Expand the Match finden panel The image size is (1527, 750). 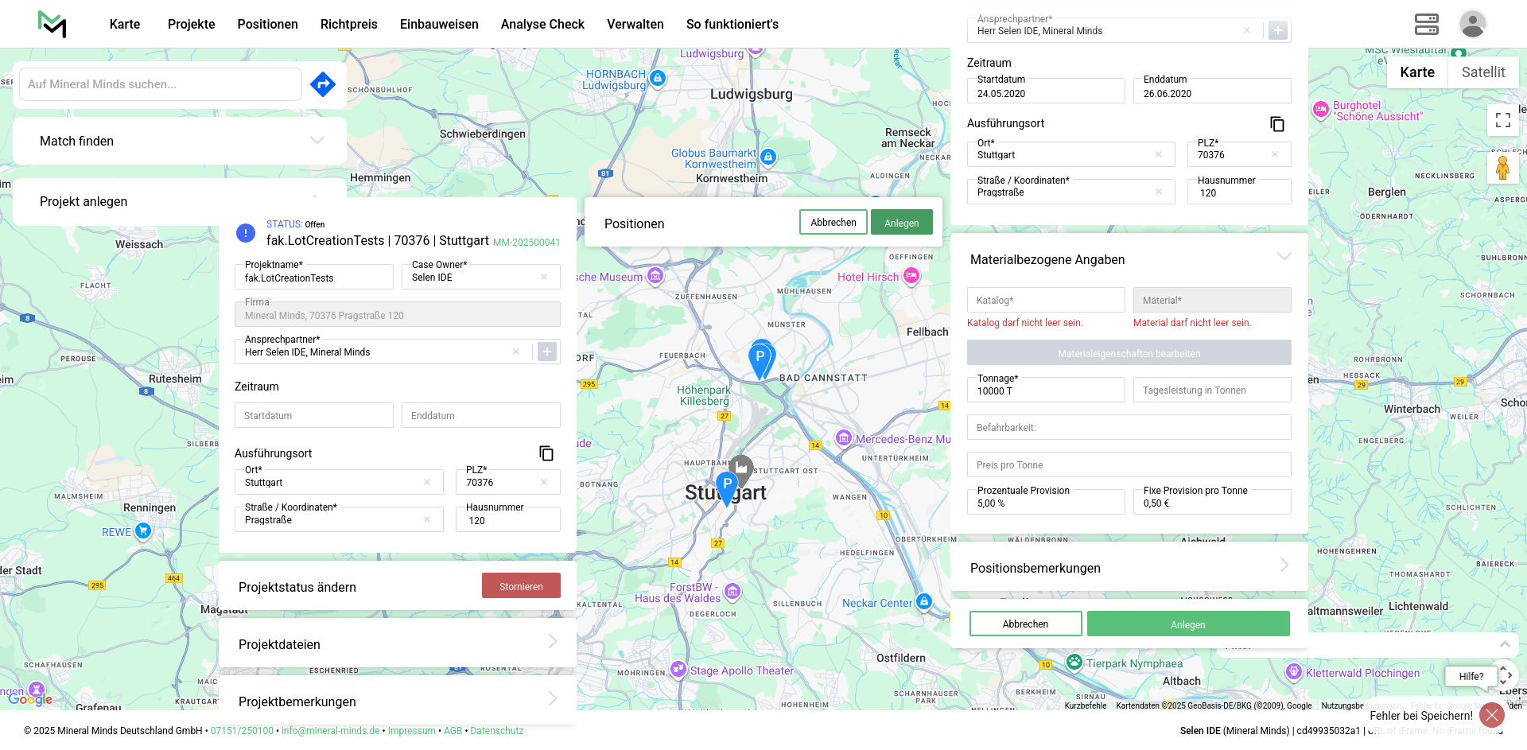click(317, 141)
